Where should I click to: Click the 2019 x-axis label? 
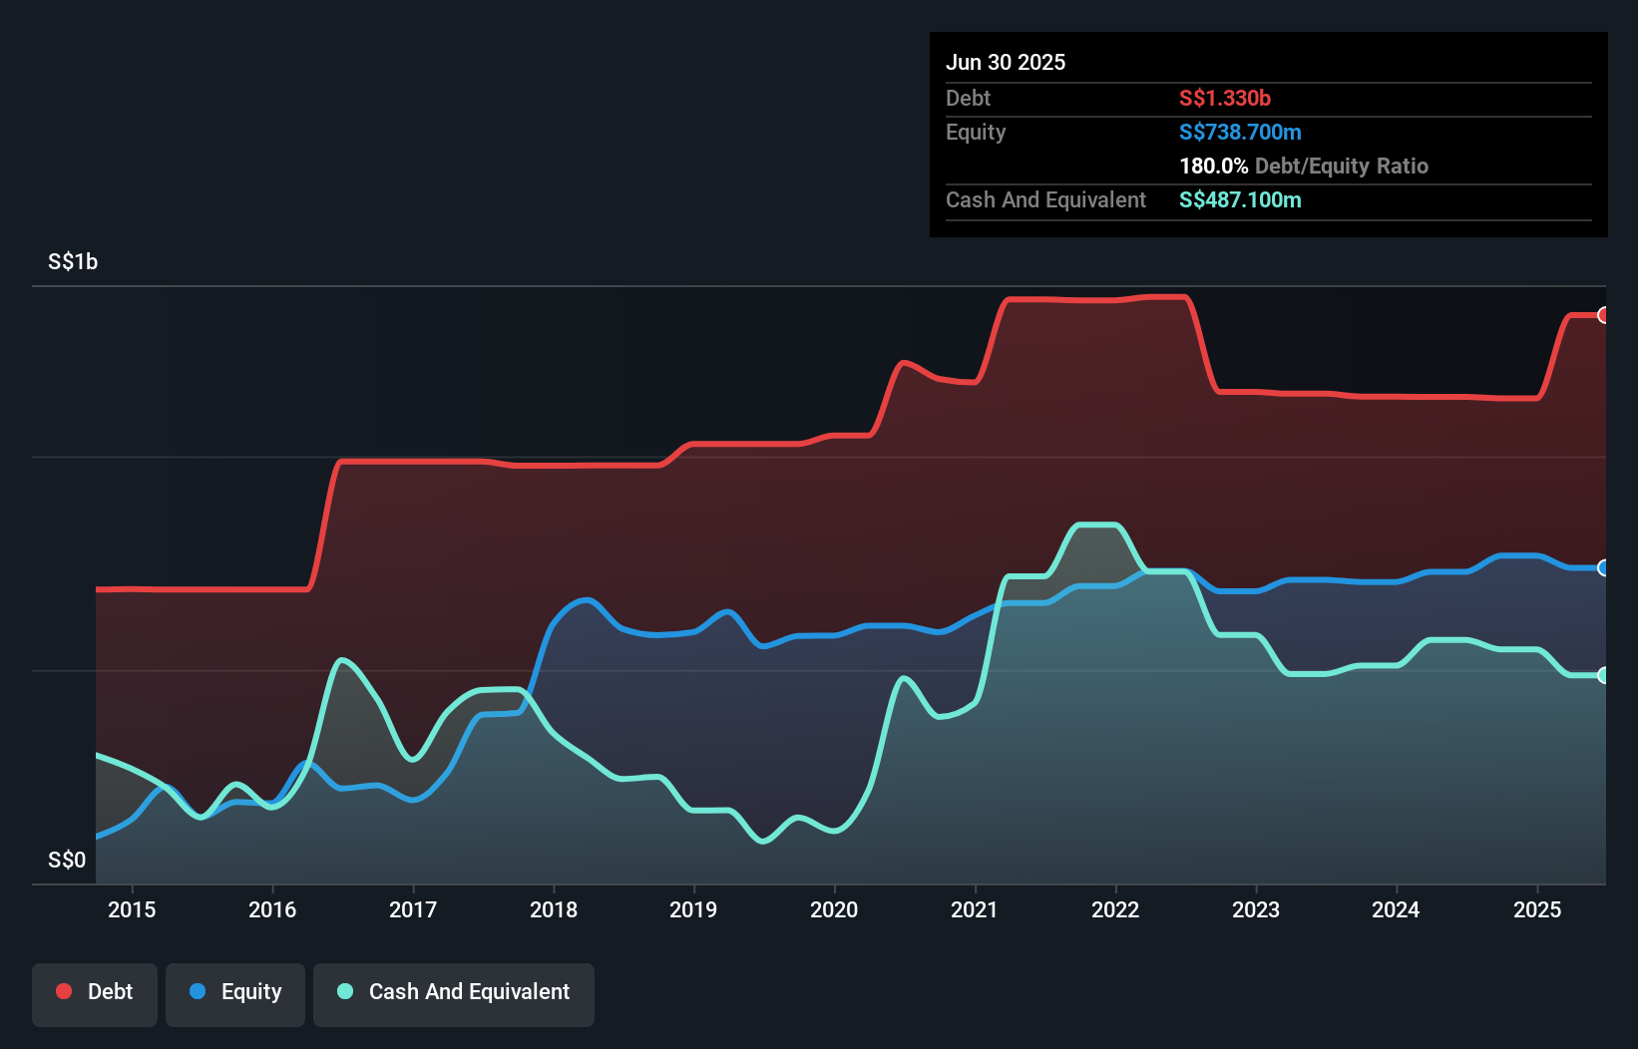[693, 909]
